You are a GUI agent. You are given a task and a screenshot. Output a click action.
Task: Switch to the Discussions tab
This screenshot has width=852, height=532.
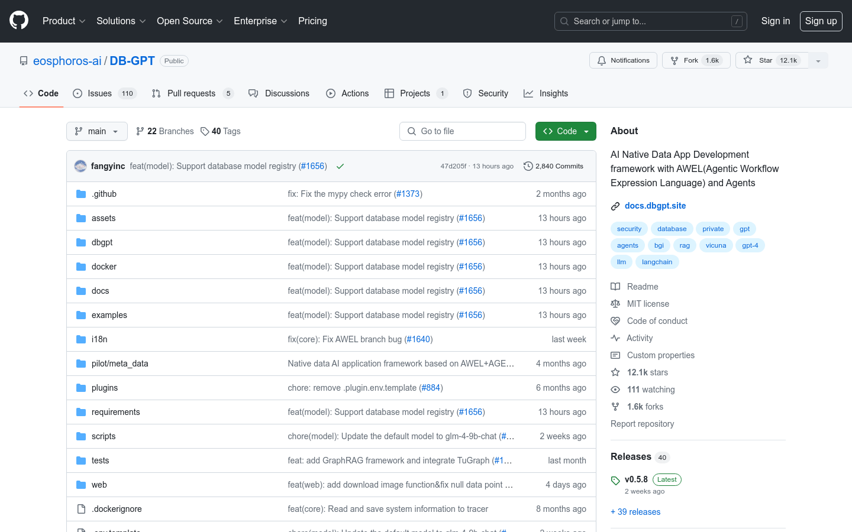[279, 93]
